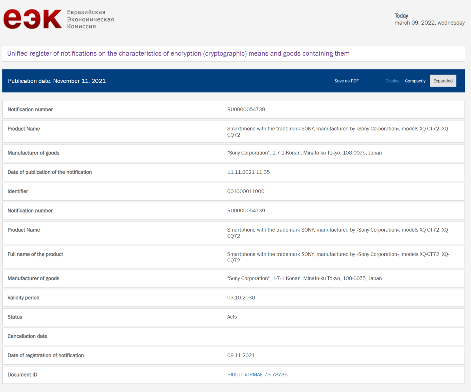Viewport: 471px width, 392px height.
Task: Click the 'Document ID' label
Action: pos(22,375)
